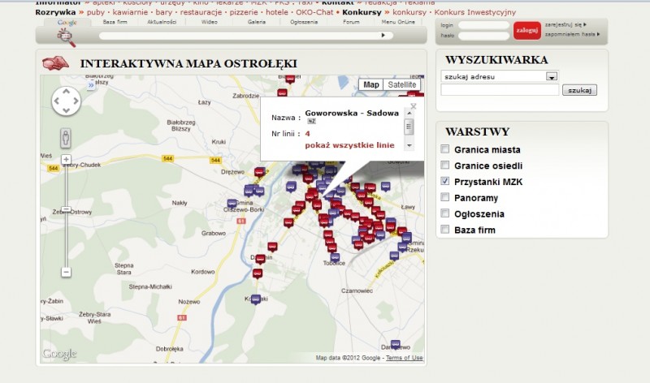Open the Aktualności tab
The height and width of the screenshot is (383, 650).
(162, 22)
